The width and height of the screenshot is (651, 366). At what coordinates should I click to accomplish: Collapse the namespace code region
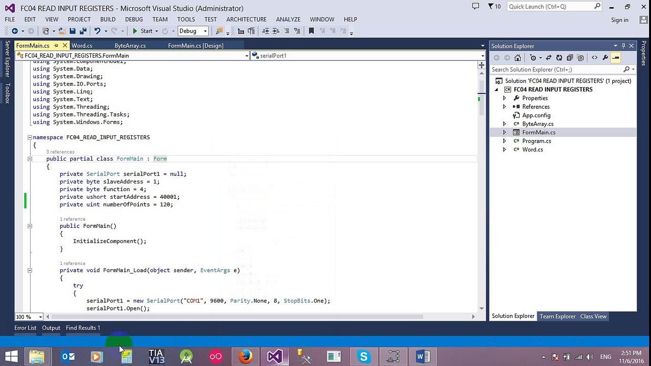click(30, 137)
